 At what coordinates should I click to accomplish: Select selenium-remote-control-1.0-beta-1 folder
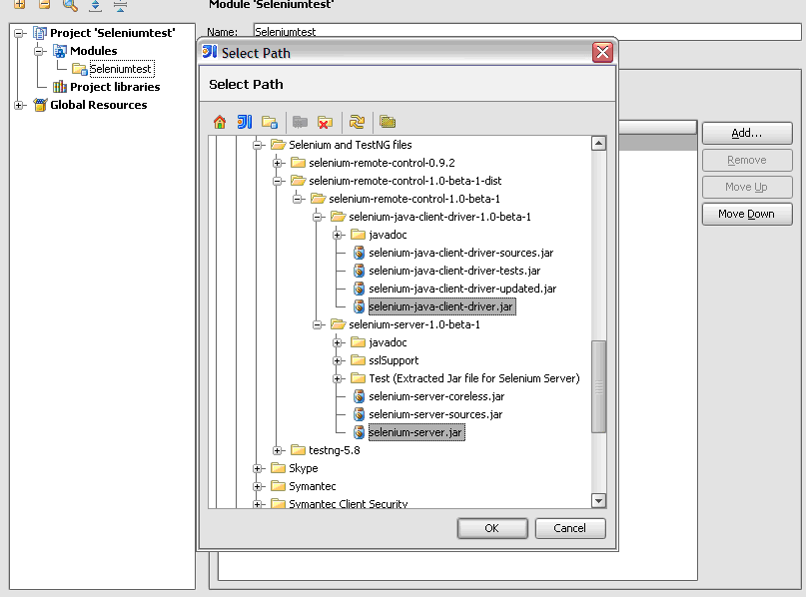414,199
